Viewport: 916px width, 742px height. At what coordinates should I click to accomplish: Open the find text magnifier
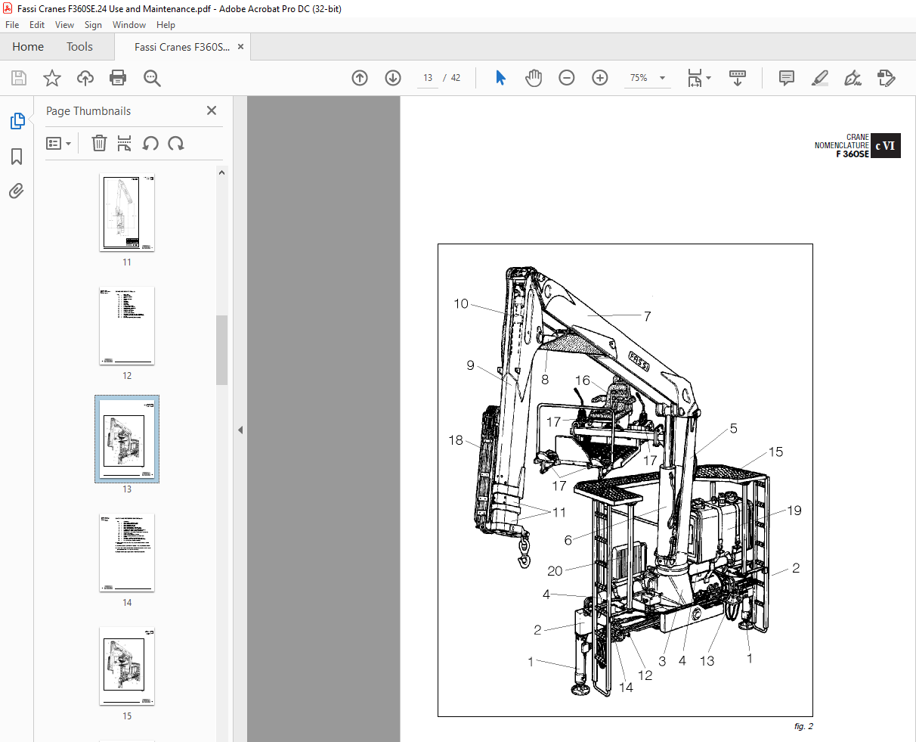point(152,78)
